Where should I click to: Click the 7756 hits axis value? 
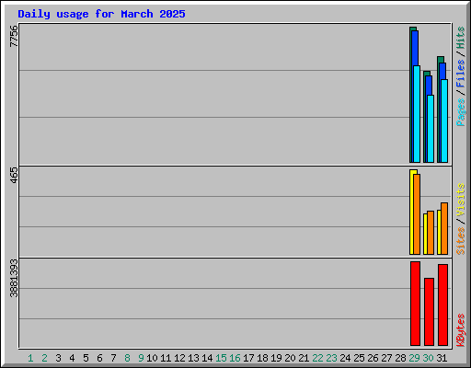point(14,36)
